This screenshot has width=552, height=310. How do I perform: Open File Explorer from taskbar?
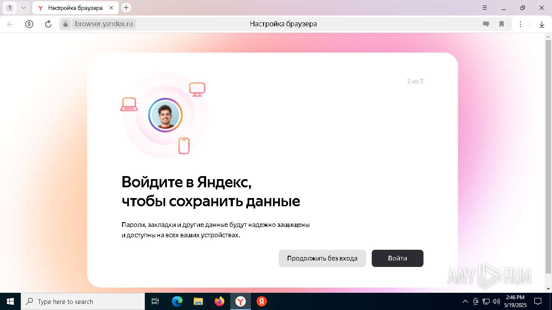click(198, 301)
